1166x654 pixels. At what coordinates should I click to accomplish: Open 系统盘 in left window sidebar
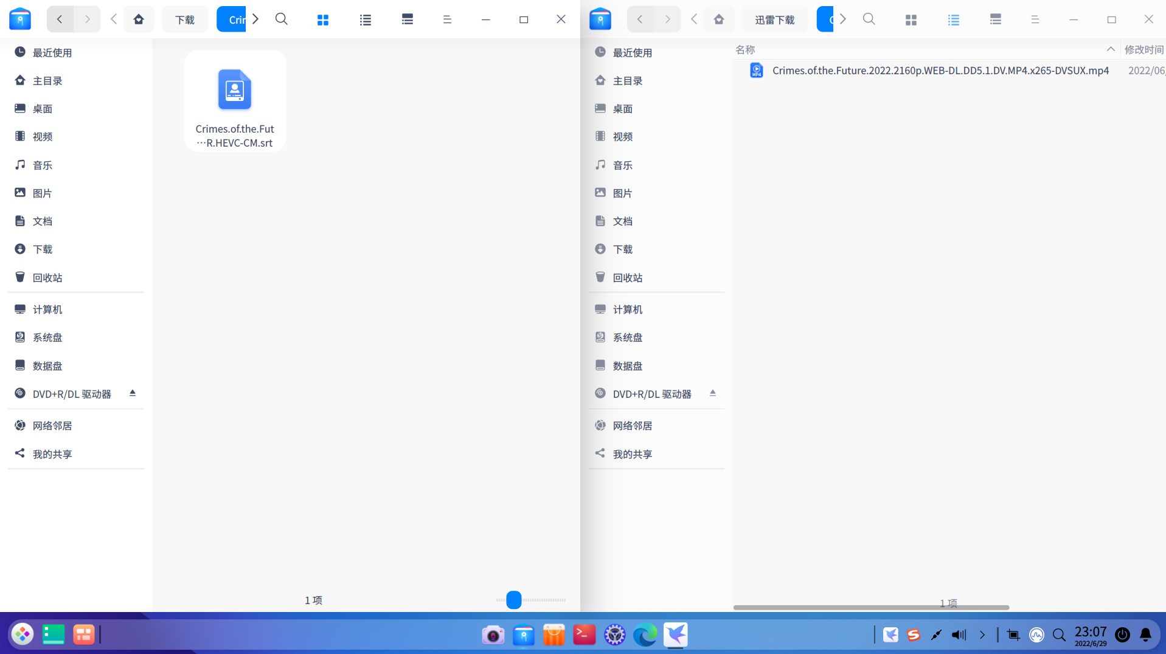(76, 337)
